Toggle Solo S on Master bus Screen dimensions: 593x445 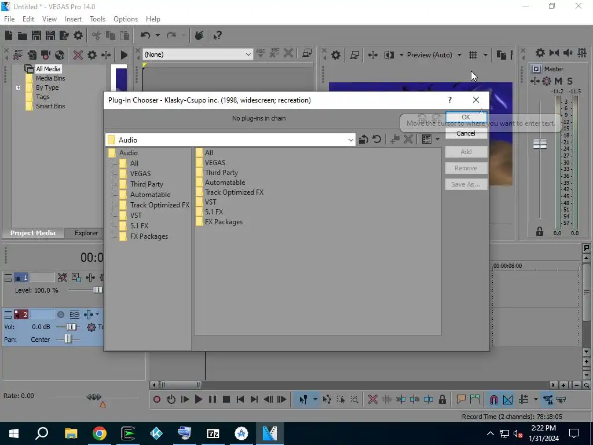(x=570, y=81)
